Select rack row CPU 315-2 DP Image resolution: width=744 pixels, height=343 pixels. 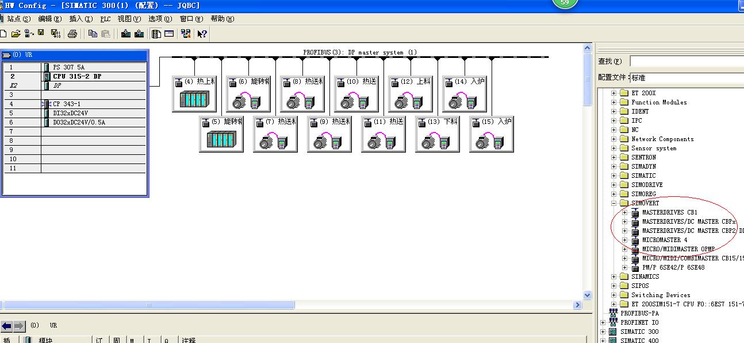[x=75, y=76]
